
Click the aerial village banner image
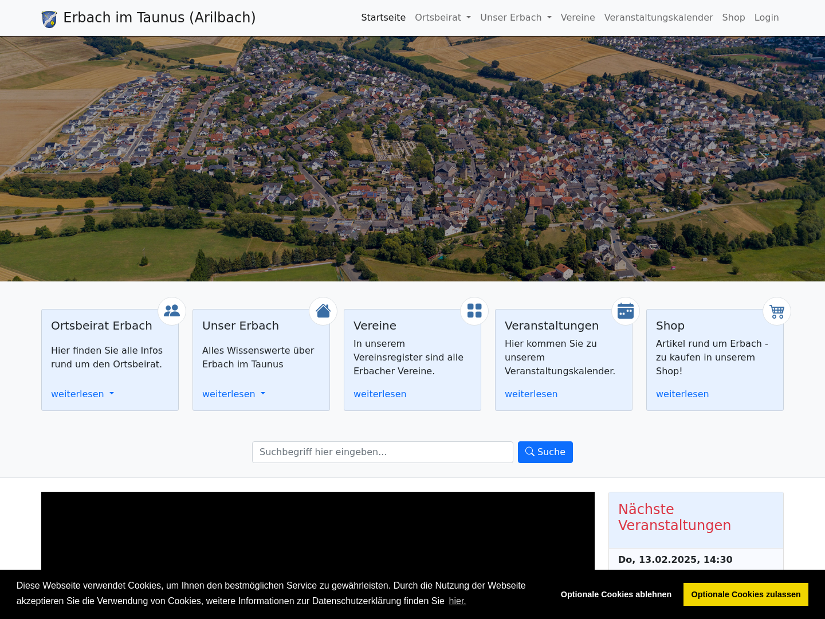tap(412, 159)
